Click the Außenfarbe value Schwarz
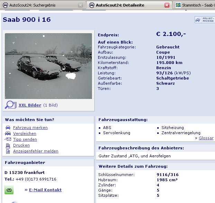 click(x=166, y=83)
